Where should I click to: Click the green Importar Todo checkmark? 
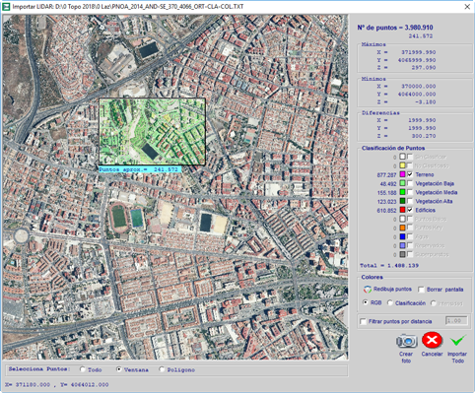457,341
